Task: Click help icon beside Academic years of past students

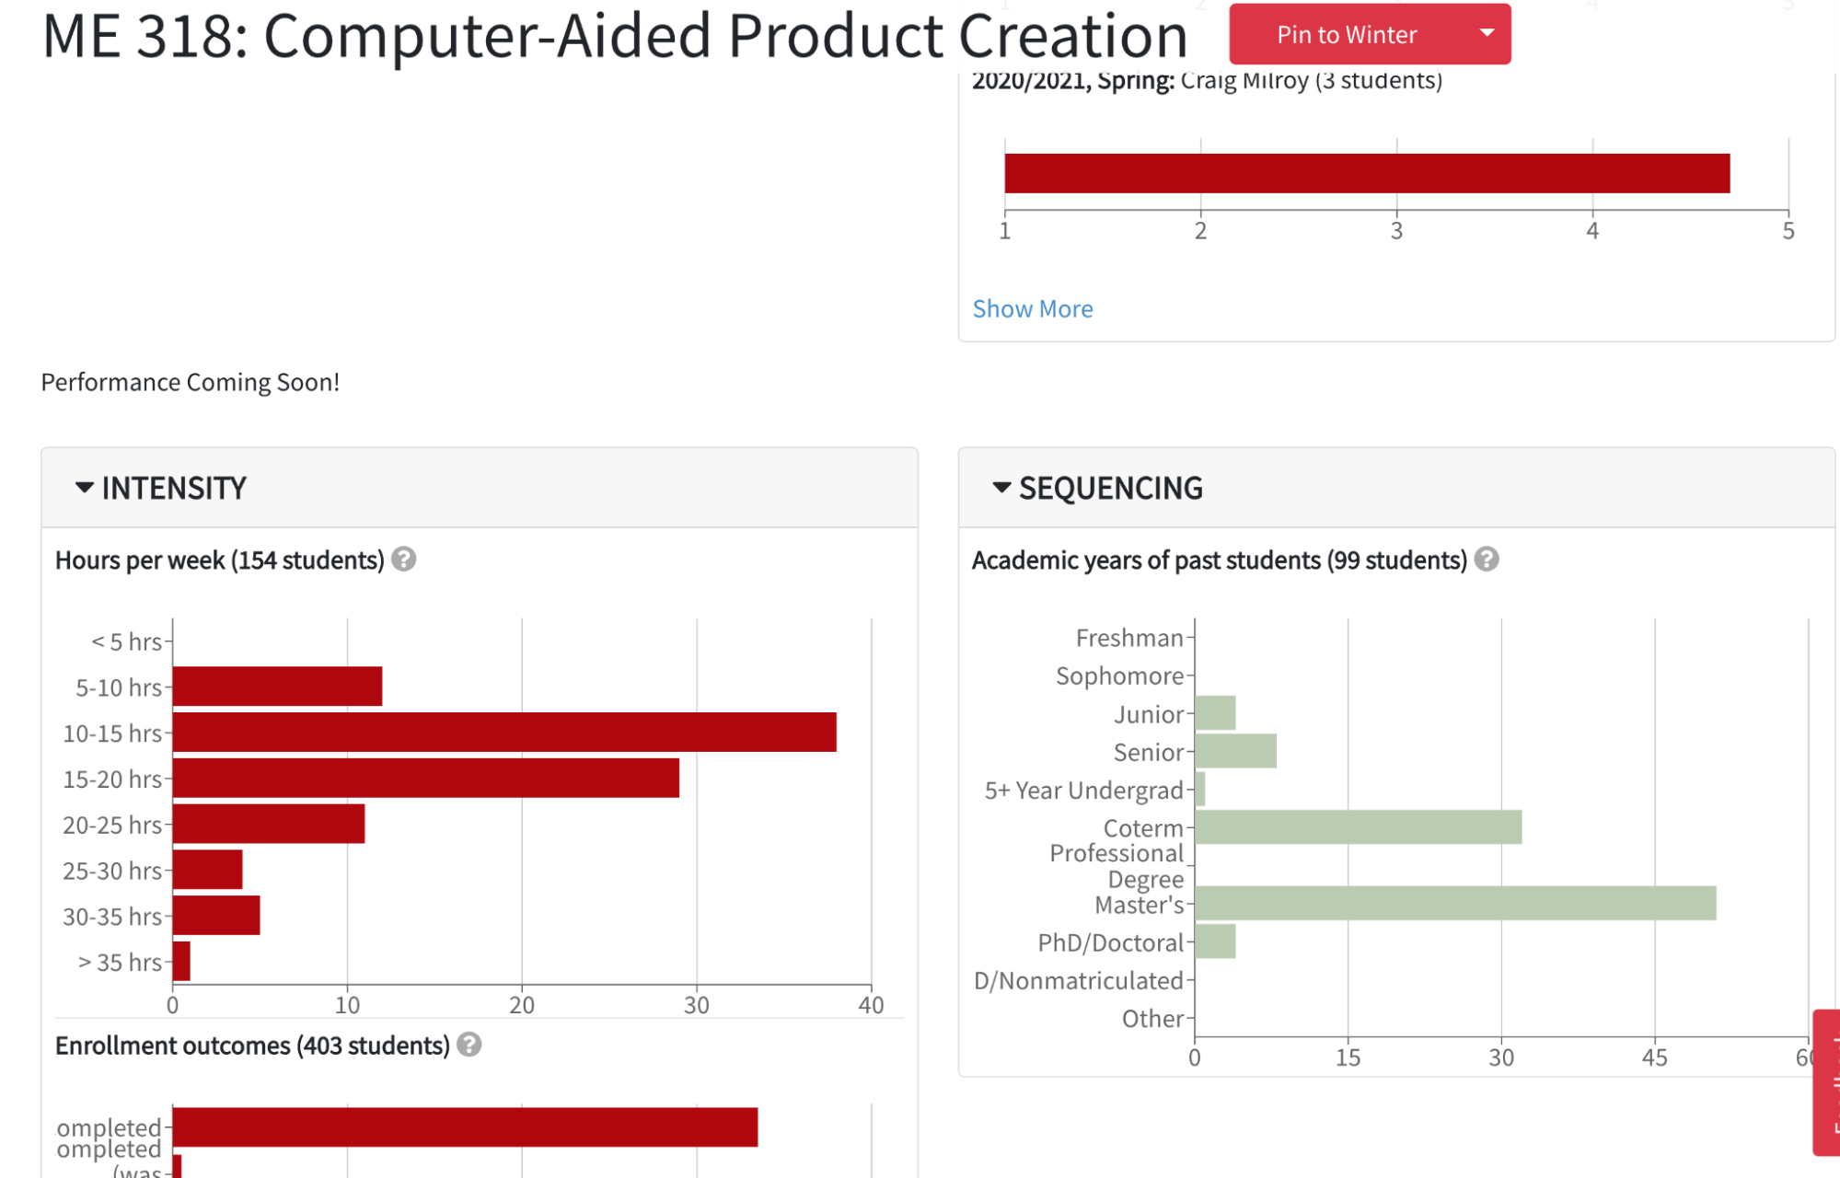Action: pyautogui.click(x=1486, y=560)
